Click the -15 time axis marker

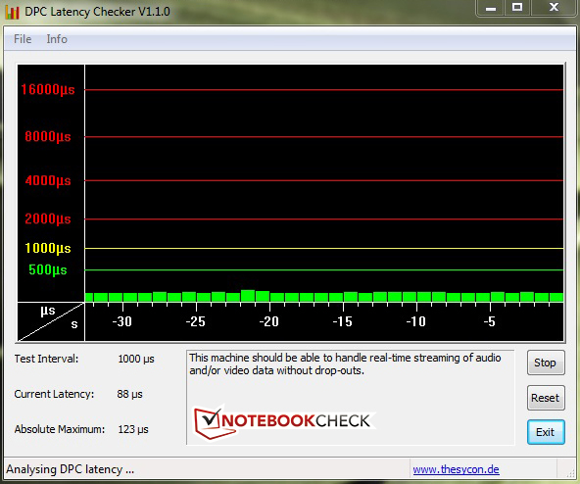[343, 321]
